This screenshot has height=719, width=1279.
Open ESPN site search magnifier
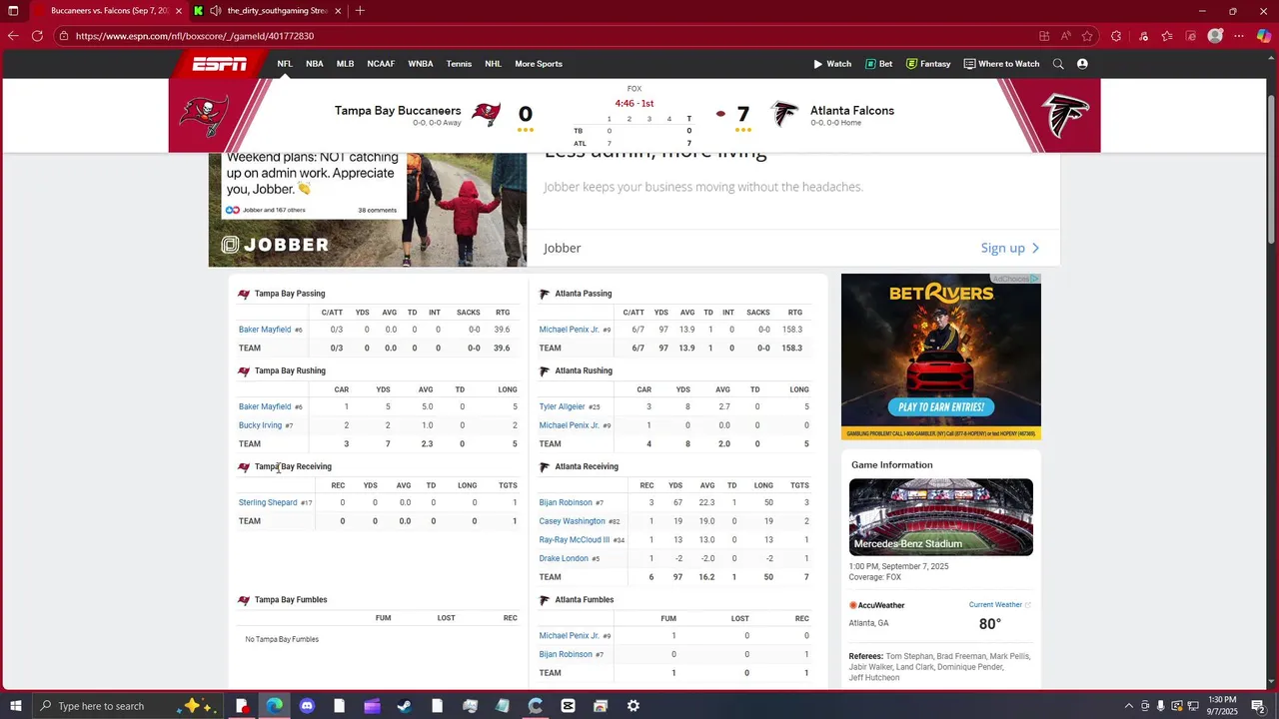click(1058, 64)
